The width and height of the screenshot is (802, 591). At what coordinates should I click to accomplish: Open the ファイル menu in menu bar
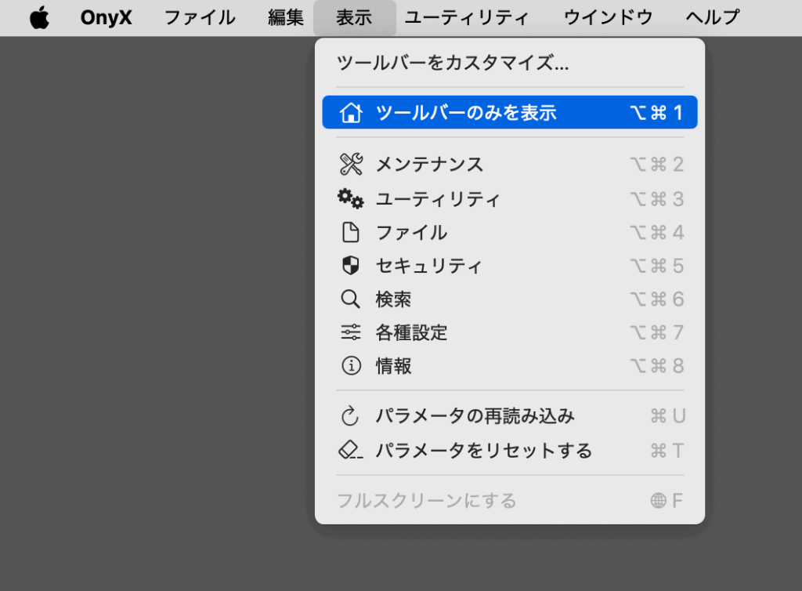(x=200, y=17)
